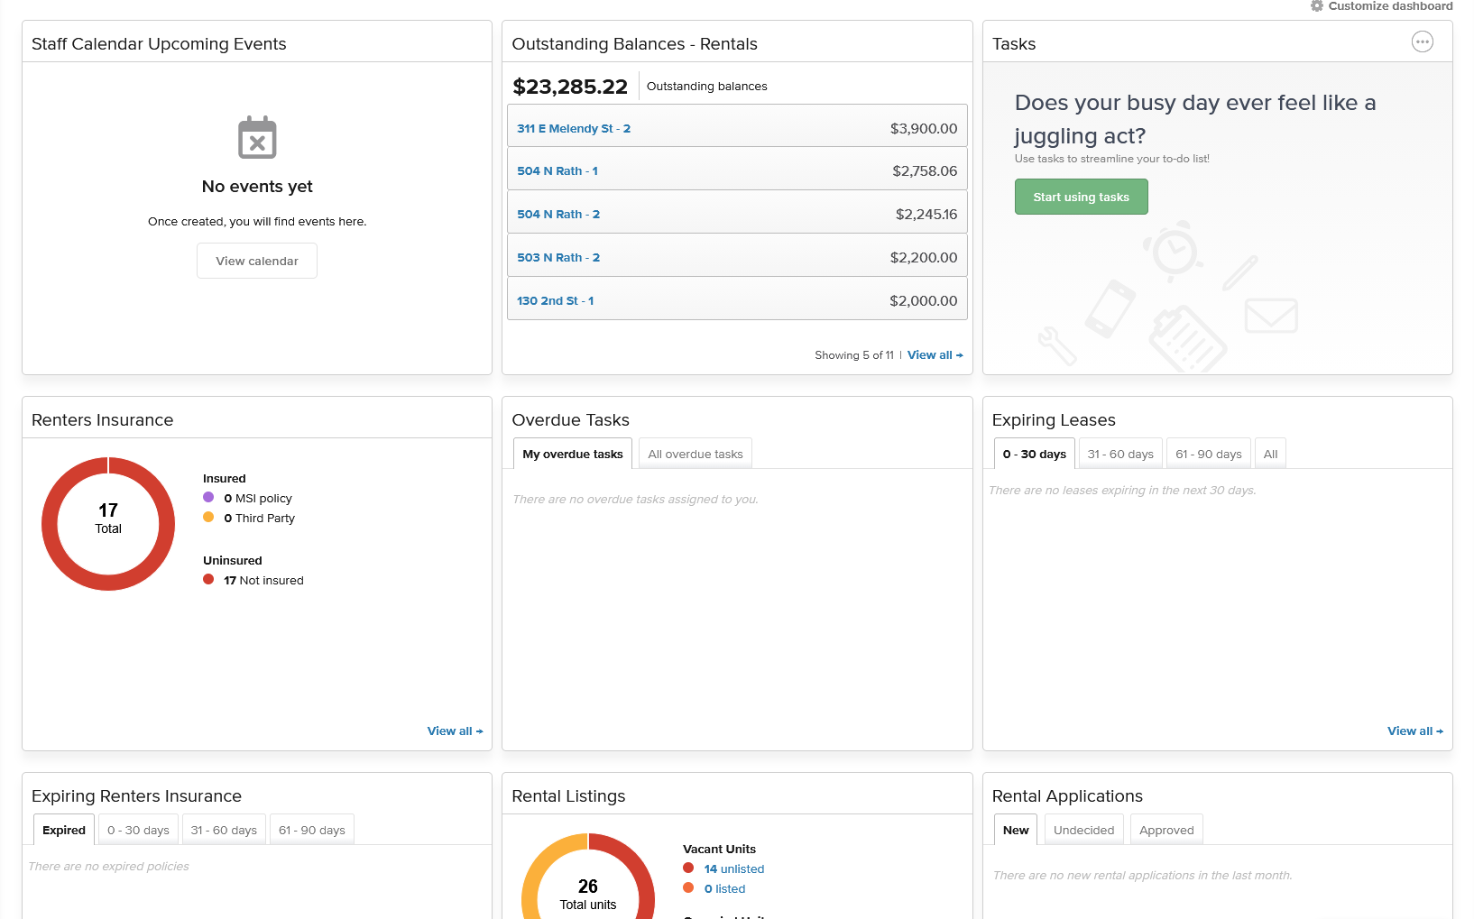Image resolution: width=1474 pixels, height=919 pixels.
Task: Switch to 31 - 60 days expiring leases tab
Action: [1120, 454]
